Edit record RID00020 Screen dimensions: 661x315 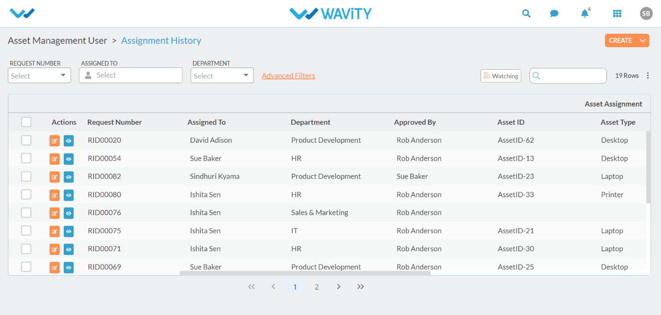click(54, 141)
